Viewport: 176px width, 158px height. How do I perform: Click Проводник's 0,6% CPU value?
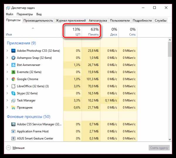coord(77,108)
